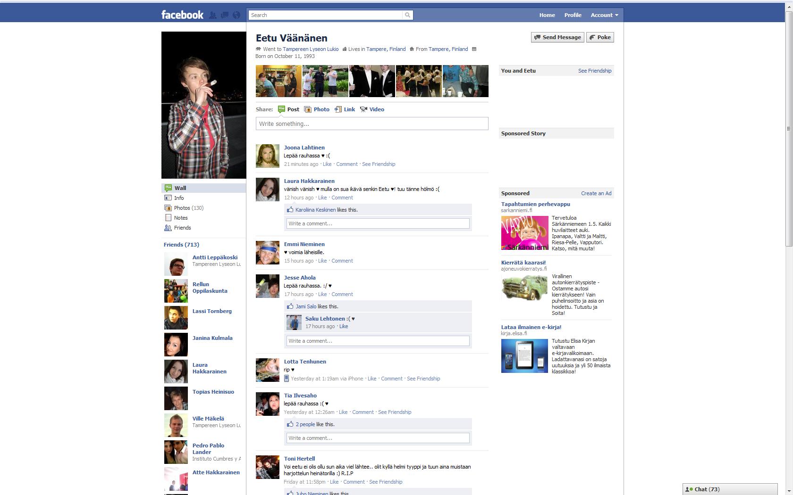Image resolution: width=793 pixels, height=495 pixels.
Task: Open Toni Hertell's profile name
Action: click(299, 459)
